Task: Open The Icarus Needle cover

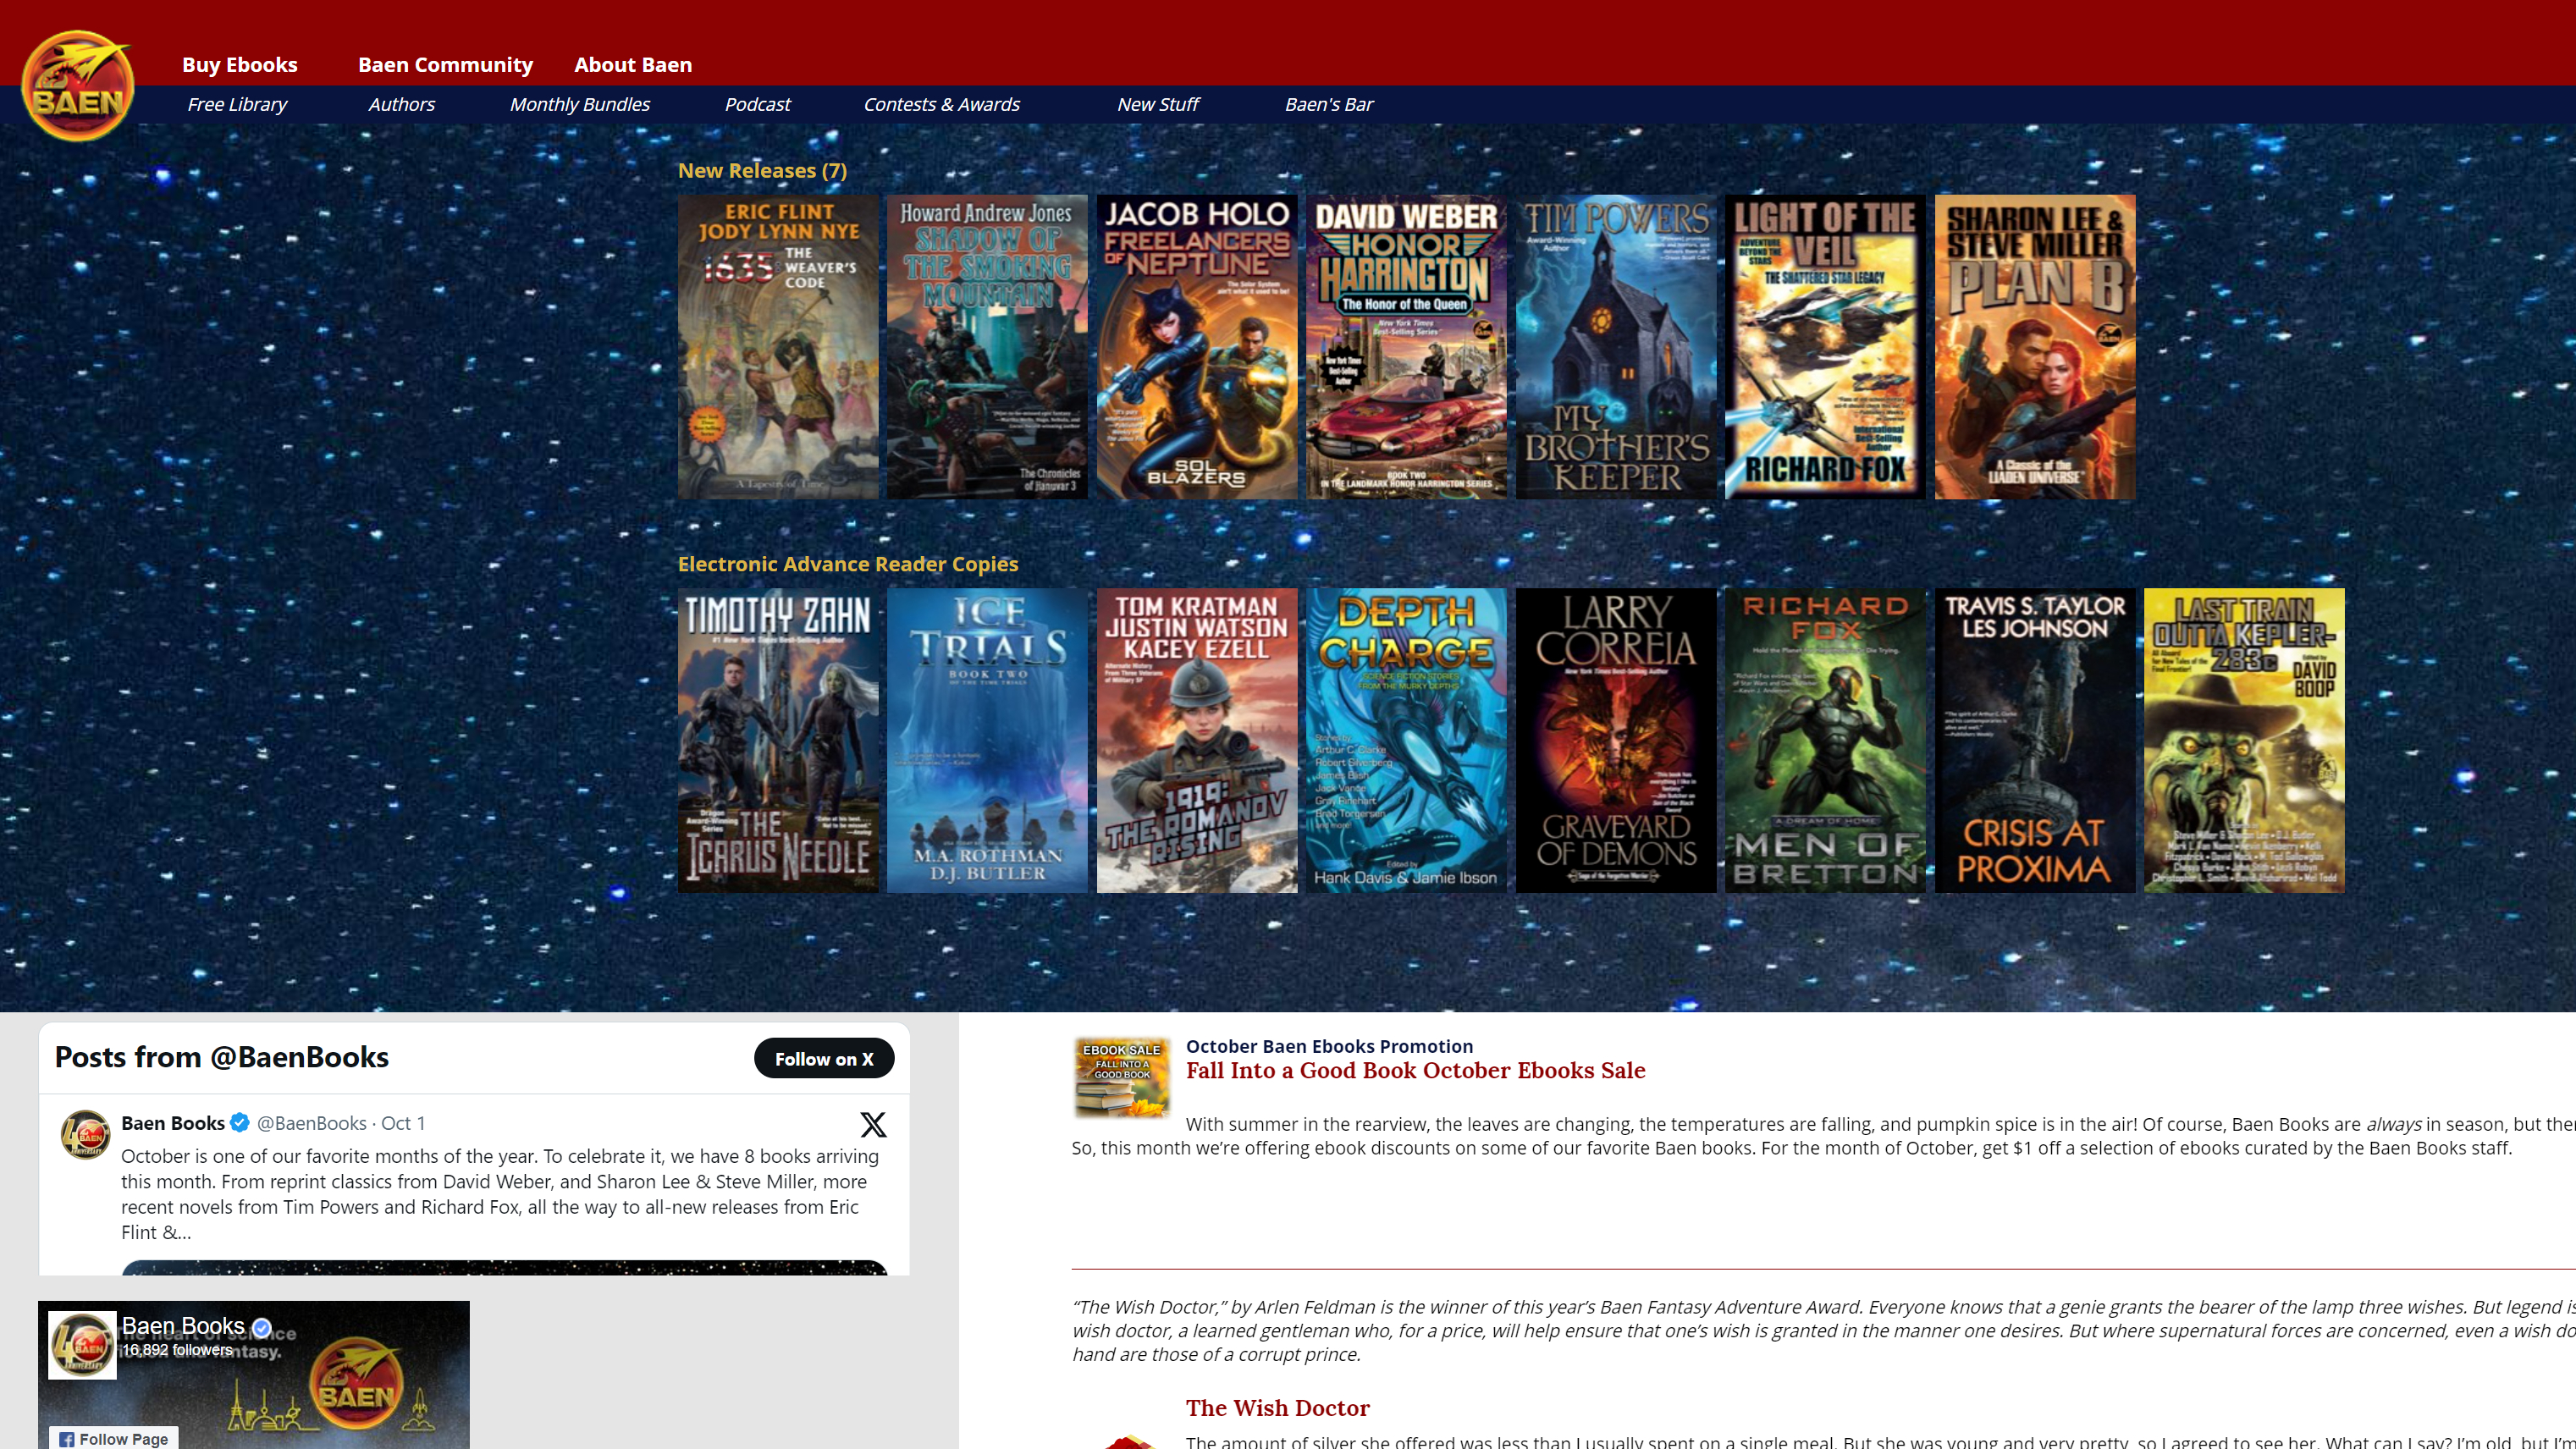Action: click(778, 740)
